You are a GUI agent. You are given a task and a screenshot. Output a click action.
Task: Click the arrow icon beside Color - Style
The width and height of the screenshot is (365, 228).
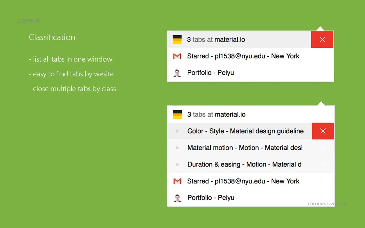click(x=177, y=131)
